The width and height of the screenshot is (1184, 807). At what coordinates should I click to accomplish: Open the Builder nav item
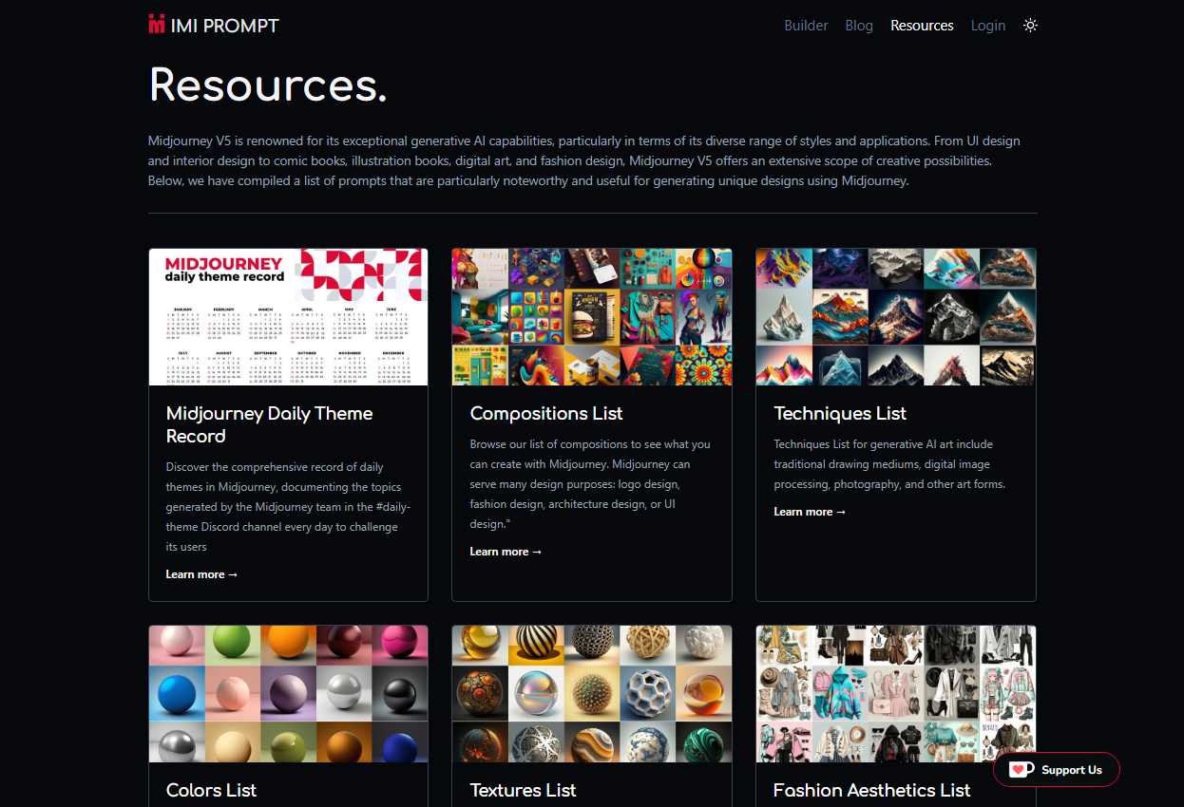point(806,26)
